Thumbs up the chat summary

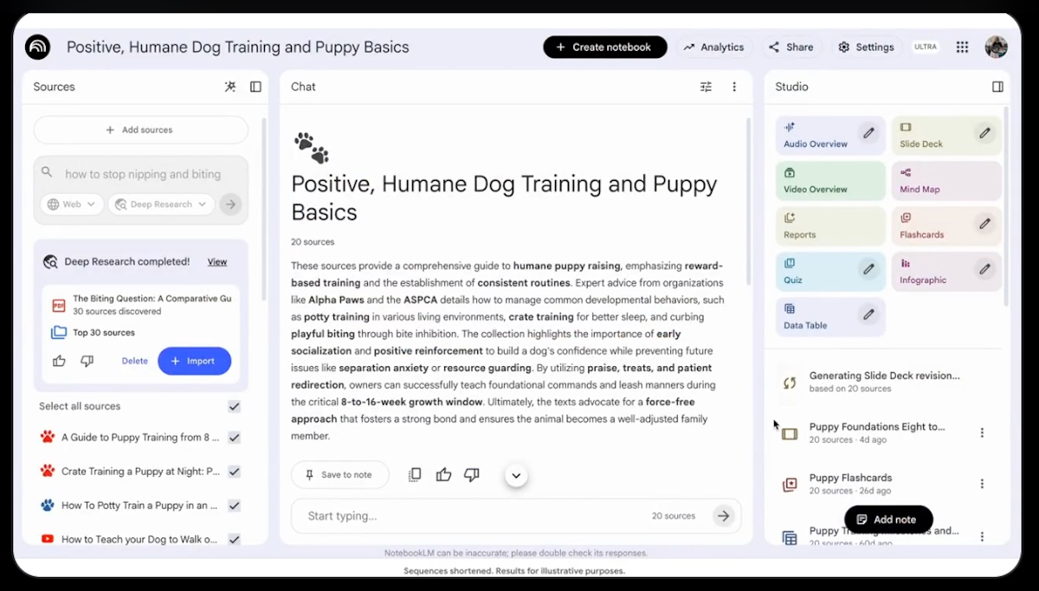[x=443, y=474]
